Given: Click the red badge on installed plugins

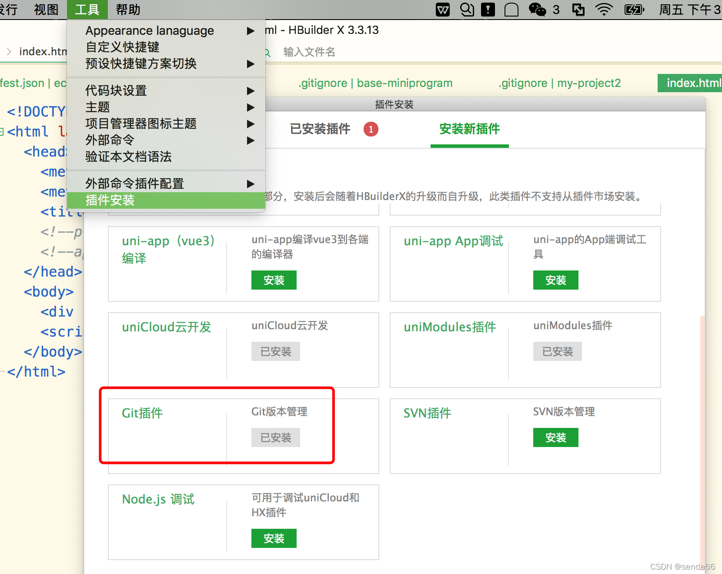Looking at the screenshot, I should 371,129.
